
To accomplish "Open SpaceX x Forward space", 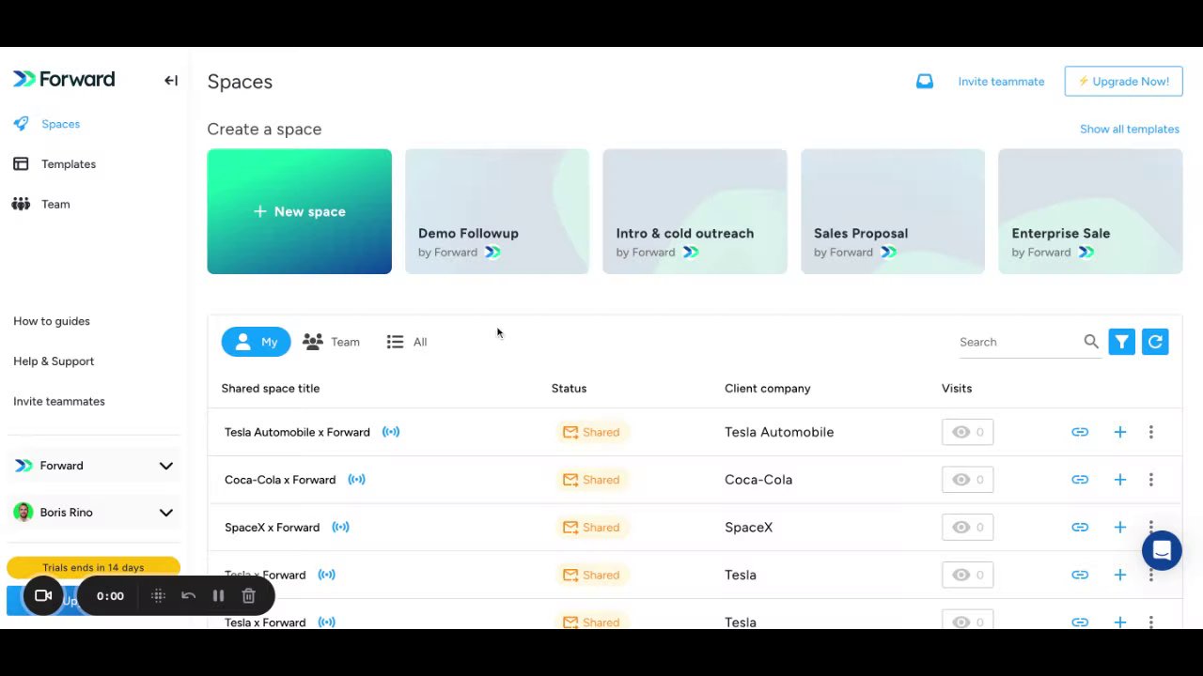I will (x=272, y=528).
